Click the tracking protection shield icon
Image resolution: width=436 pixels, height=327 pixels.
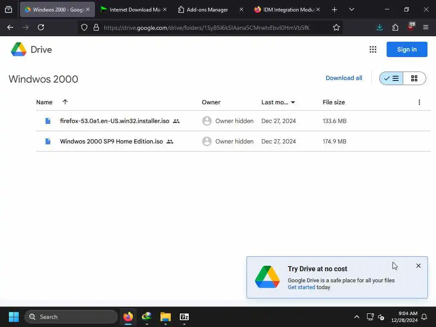tap(84, 27)
